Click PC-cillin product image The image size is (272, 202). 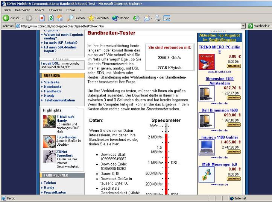pos(207,62)
